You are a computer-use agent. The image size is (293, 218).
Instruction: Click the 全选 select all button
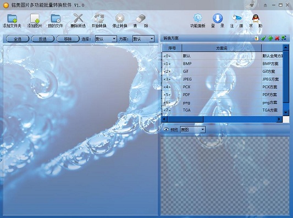click(x=18, y=39)
